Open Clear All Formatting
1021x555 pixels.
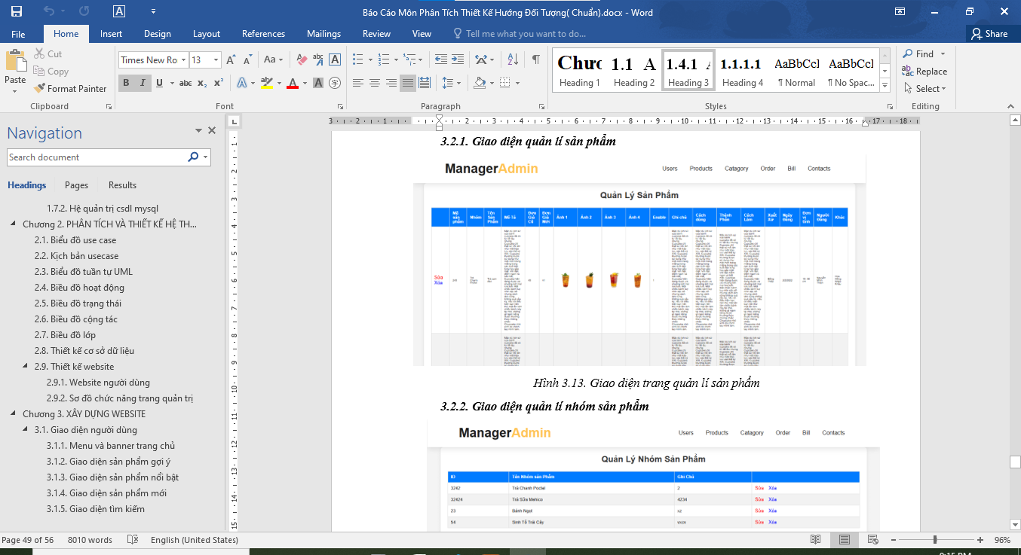pyautogui.click(x=300, y=59)
